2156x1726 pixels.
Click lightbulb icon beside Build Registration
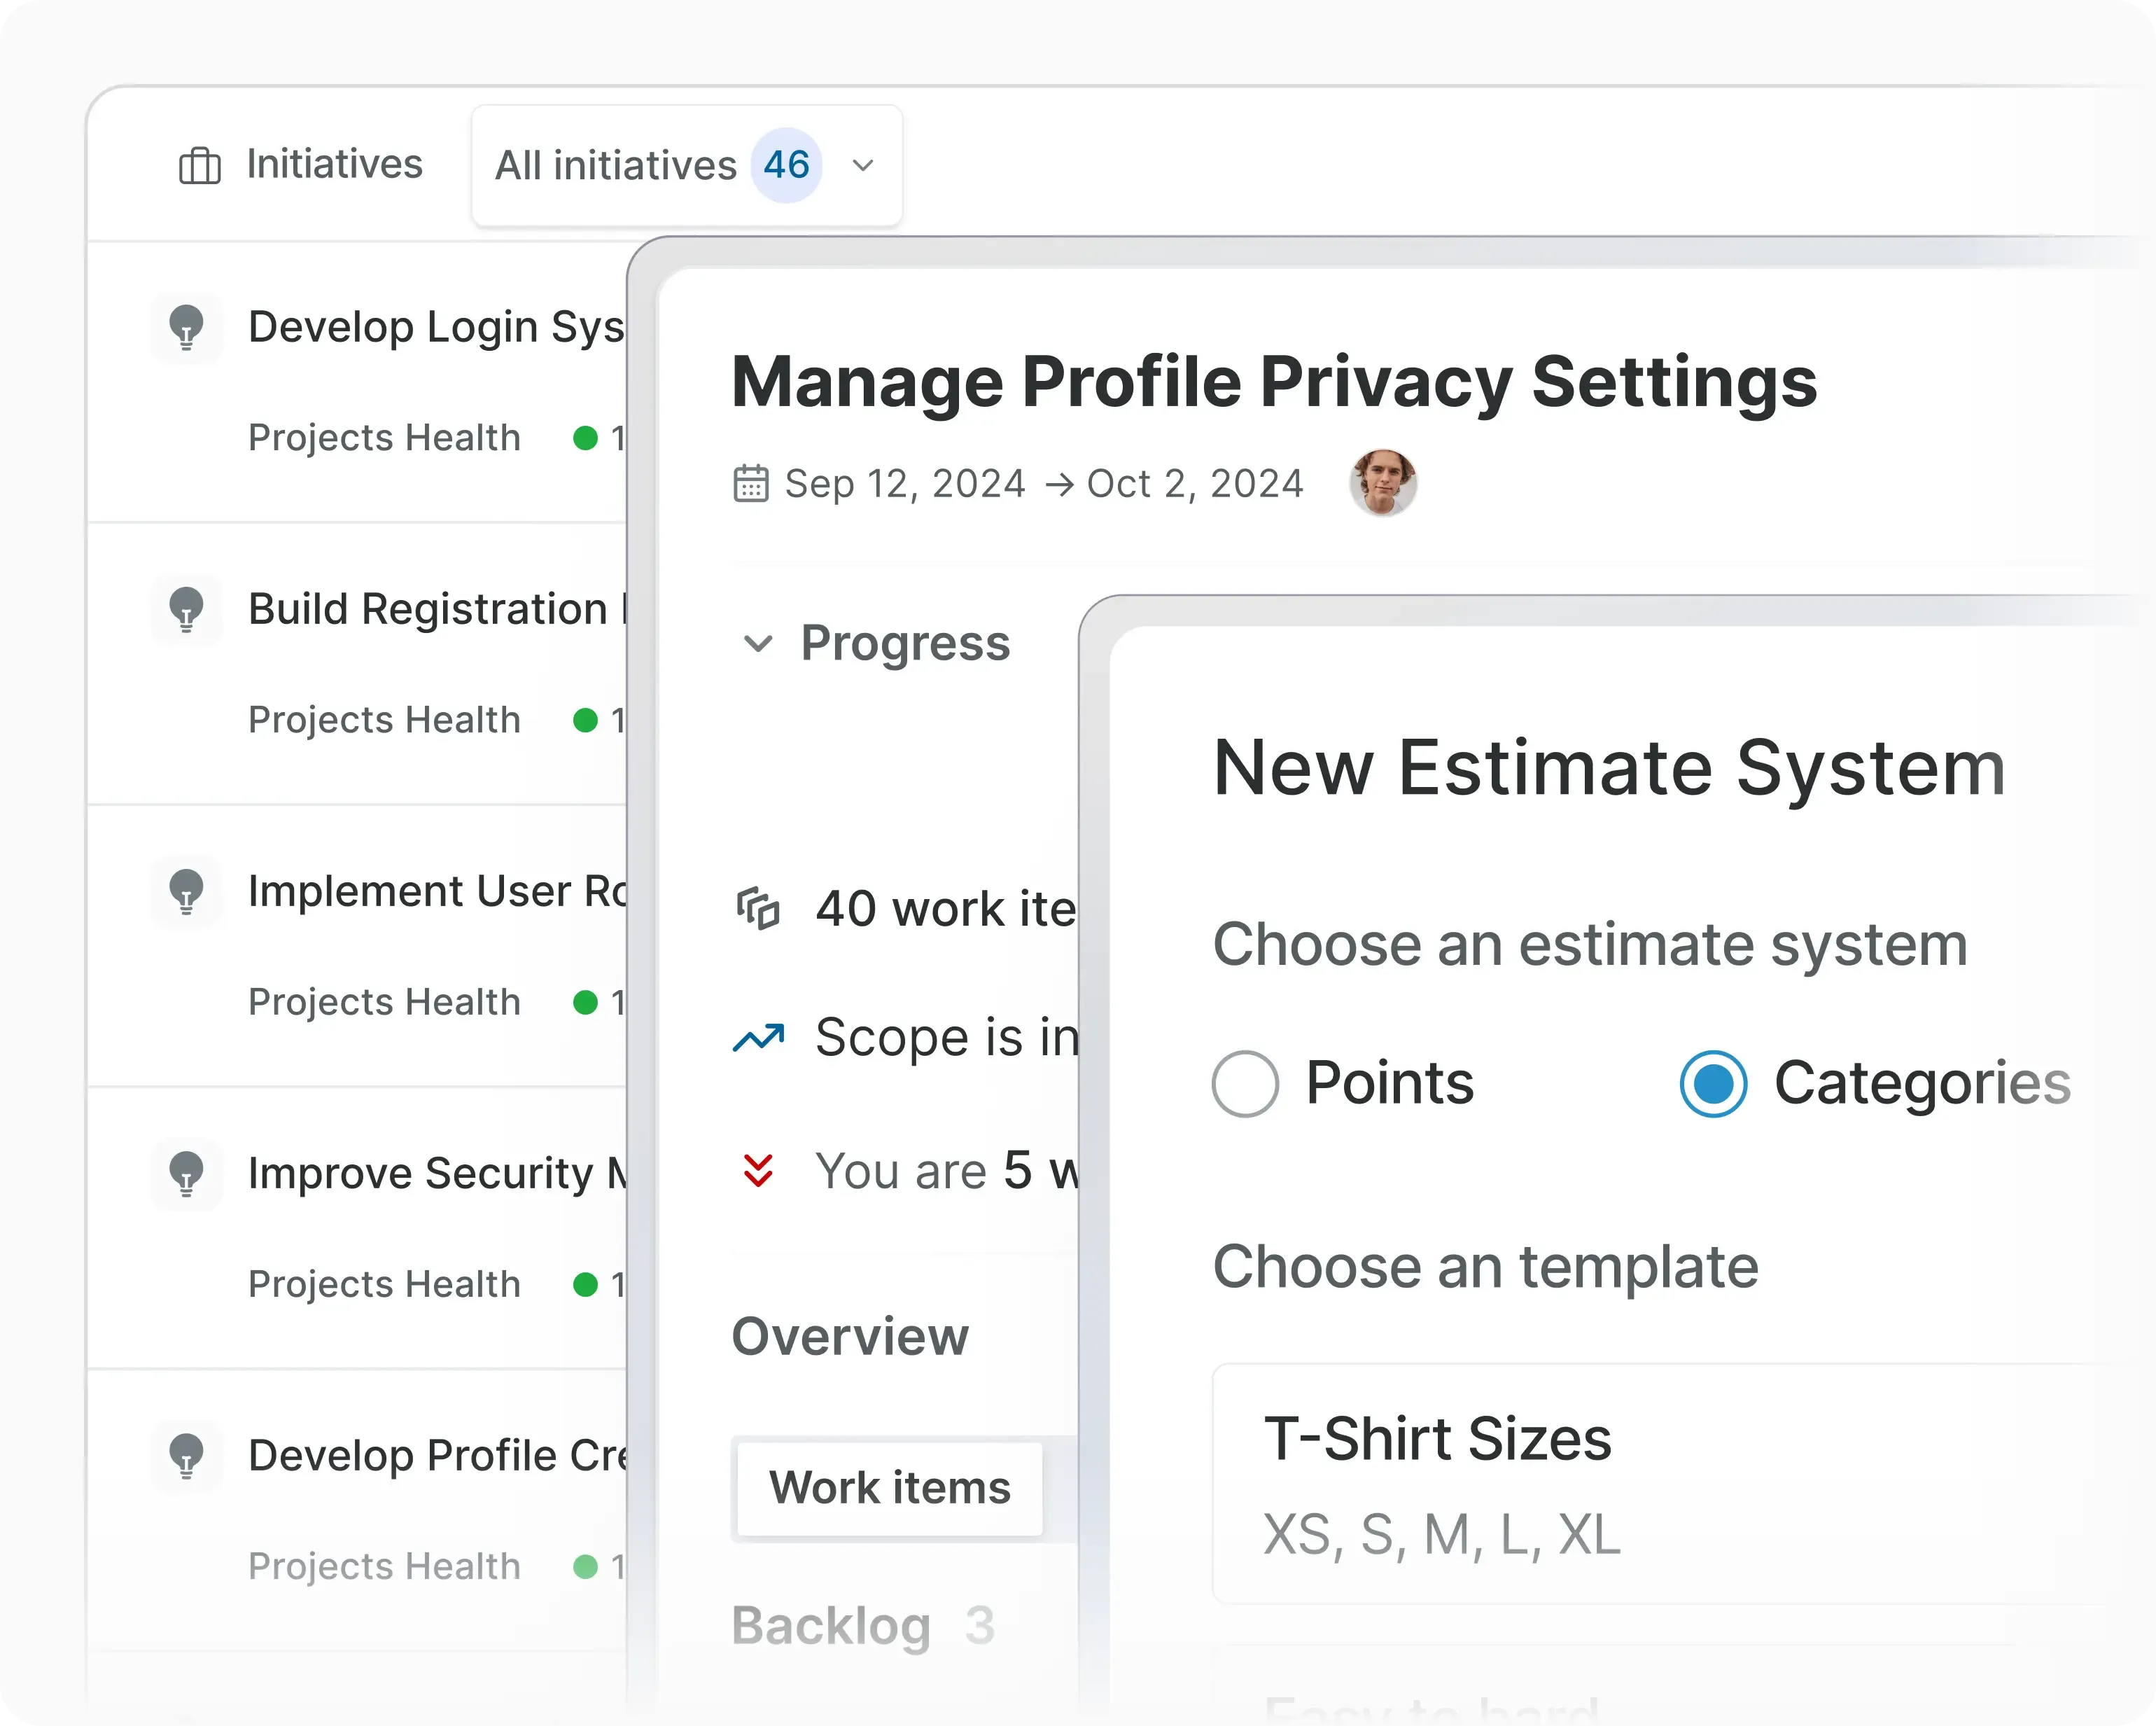tap(186, 609)
